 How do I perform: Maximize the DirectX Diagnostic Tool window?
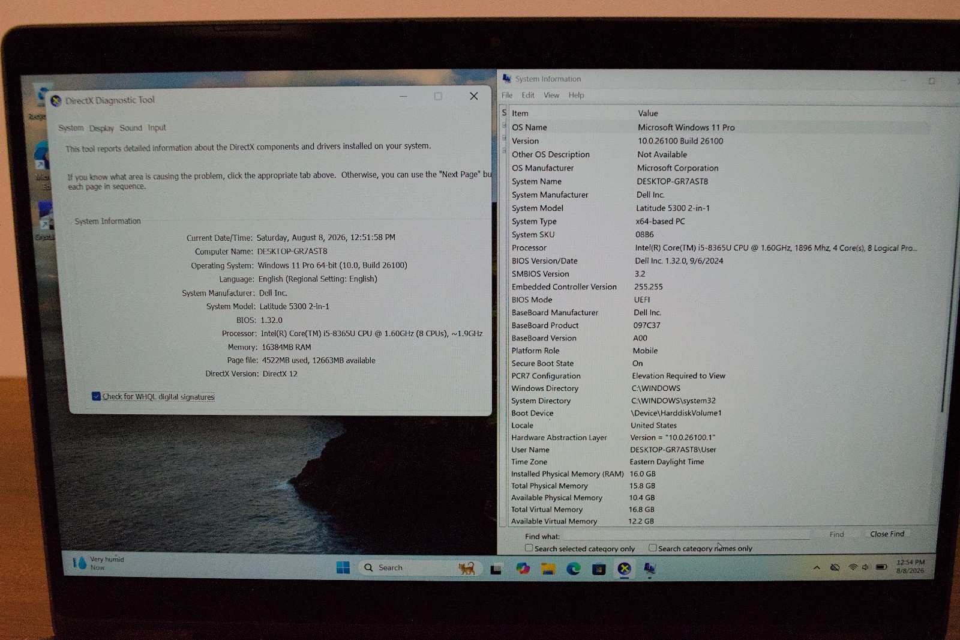pyautogui.click(x=438, y=96)
